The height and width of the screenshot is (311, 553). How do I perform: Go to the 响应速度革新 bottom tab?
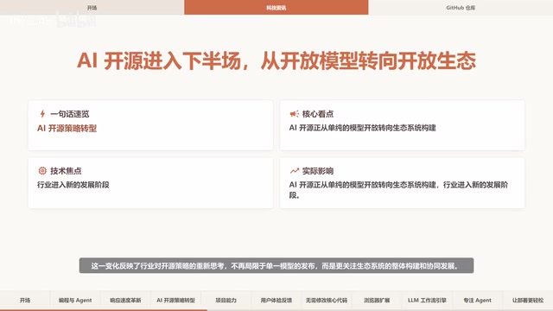125,300
